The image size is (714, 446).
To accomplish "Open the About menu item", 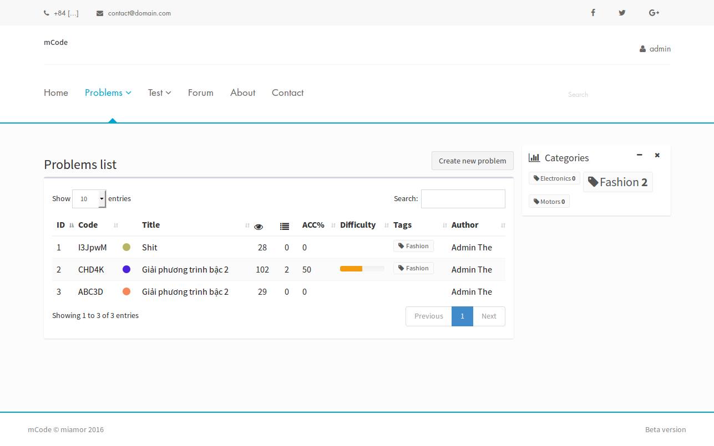I will coord(243,93).
